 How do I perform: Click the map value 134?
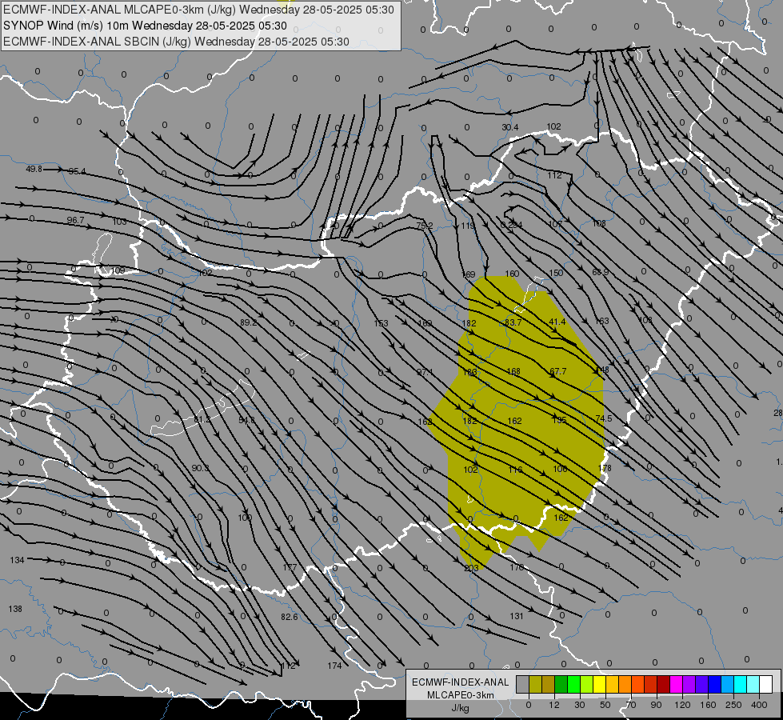click(x=17, y=560)
